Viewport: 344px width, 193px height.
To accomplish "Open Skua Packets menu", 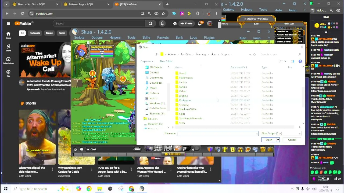I will tap(163, 38).
